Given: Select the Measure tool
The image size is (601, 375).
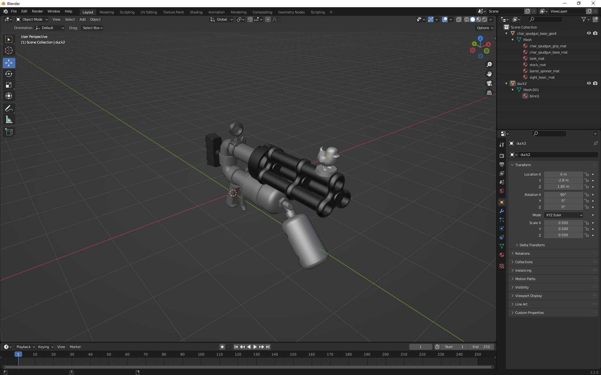Looking at the screenshot, I should (x=9, y=120).
